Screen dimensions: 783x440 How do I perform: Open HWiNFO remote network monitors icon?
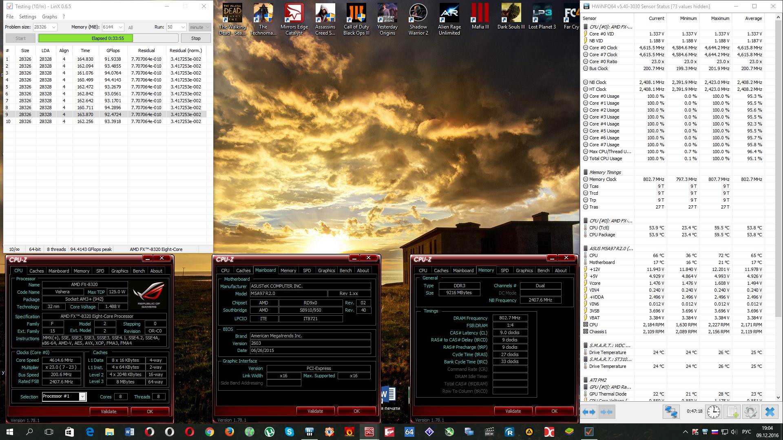671,412
